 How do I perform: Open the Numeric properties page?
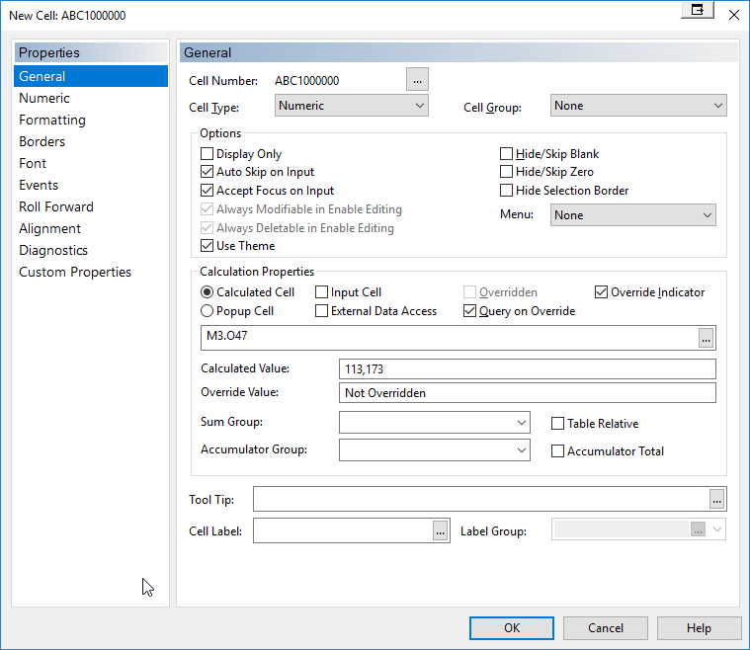pos(91,98)
